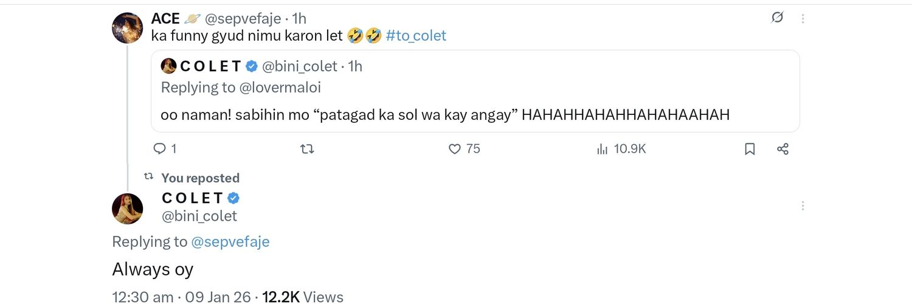Click the verified badge beside COLET's name
912x304 pixels.
[233, 198]
